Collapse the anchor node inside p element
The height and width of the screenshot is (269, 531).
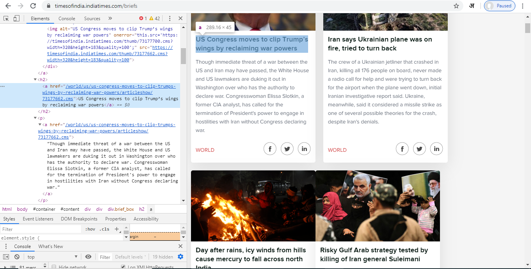point(40,125)
